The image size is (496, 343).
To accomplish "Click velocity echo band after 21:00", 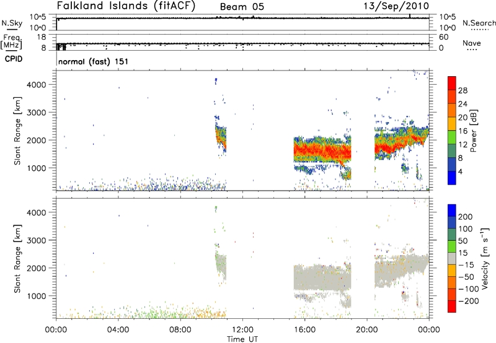I will [x=402, y=270].
